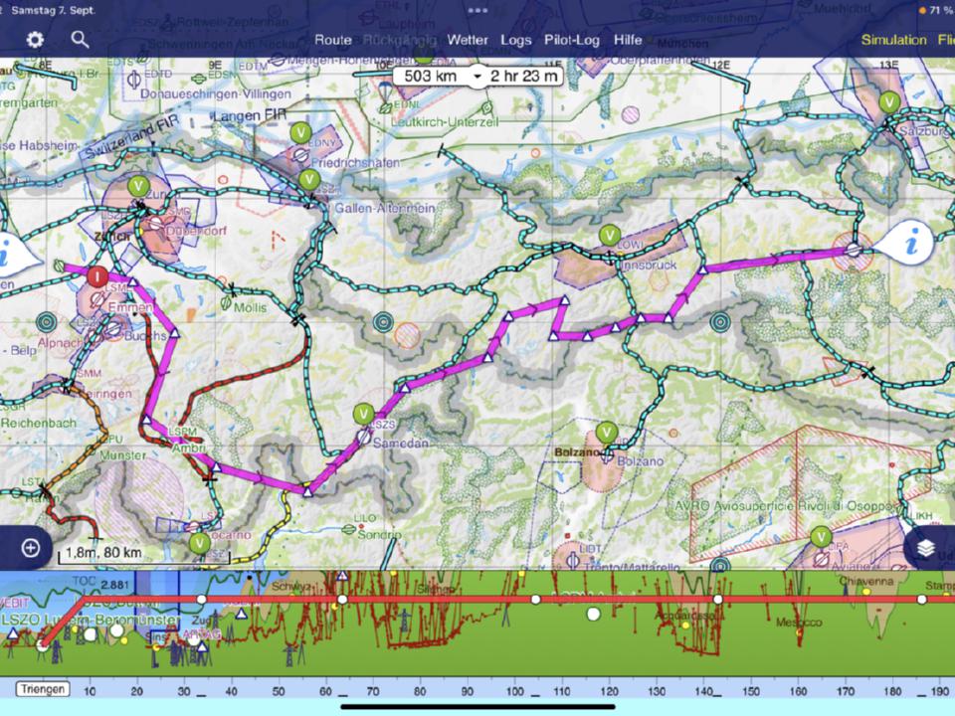Tap the info bubble near Salzburg route end
955x716 pixels.
(910, 242)
